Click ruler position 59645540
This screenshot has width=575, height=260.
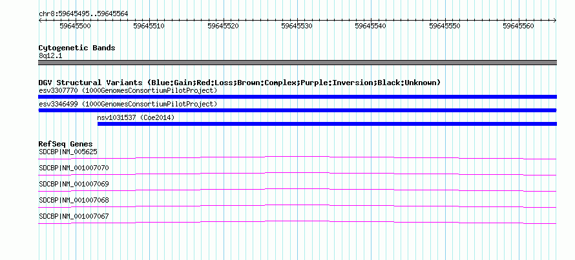click(371, 26)
